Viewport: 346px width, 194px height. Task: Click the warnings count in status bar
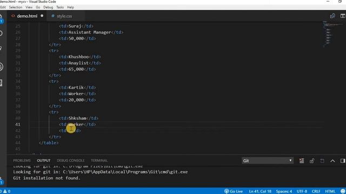tap(6, 191)
